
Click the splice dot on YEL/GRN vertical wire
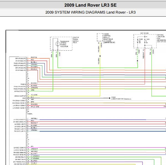[100, 56]
